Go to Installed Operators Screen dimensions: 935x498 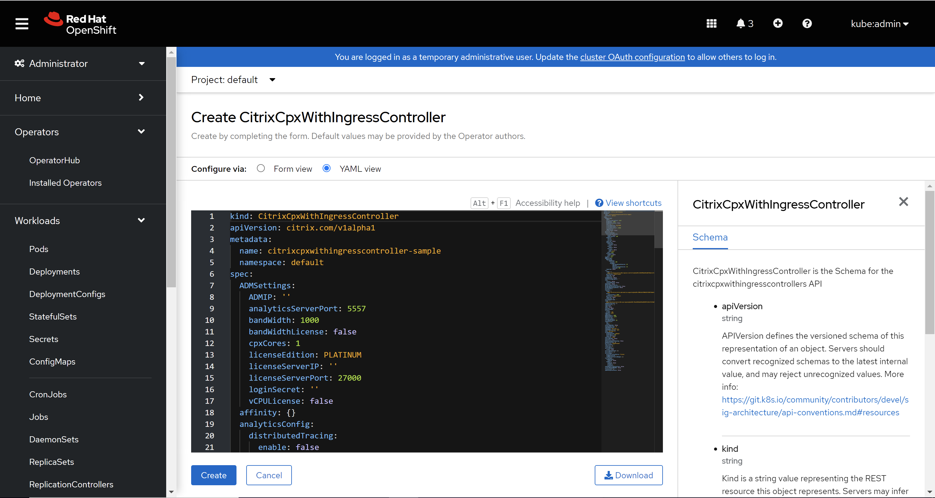click(x=65, y=183)
